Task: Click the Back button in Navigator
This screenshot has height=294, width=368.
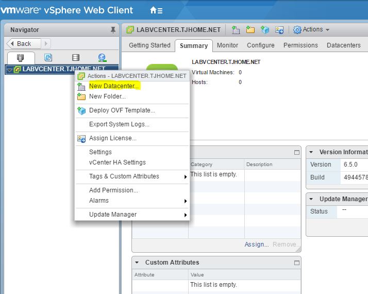Action: [23, 44]
